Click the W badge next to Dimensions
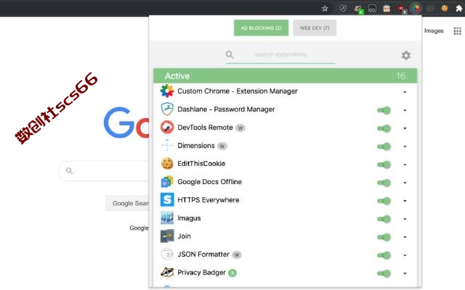The height and width of the screenshot is (290, 465). pos(222,146)
